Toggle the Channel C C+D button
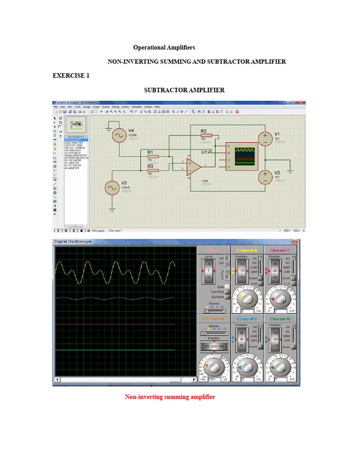Viewport: 355px width, 473px height. [x=294, y=284]
